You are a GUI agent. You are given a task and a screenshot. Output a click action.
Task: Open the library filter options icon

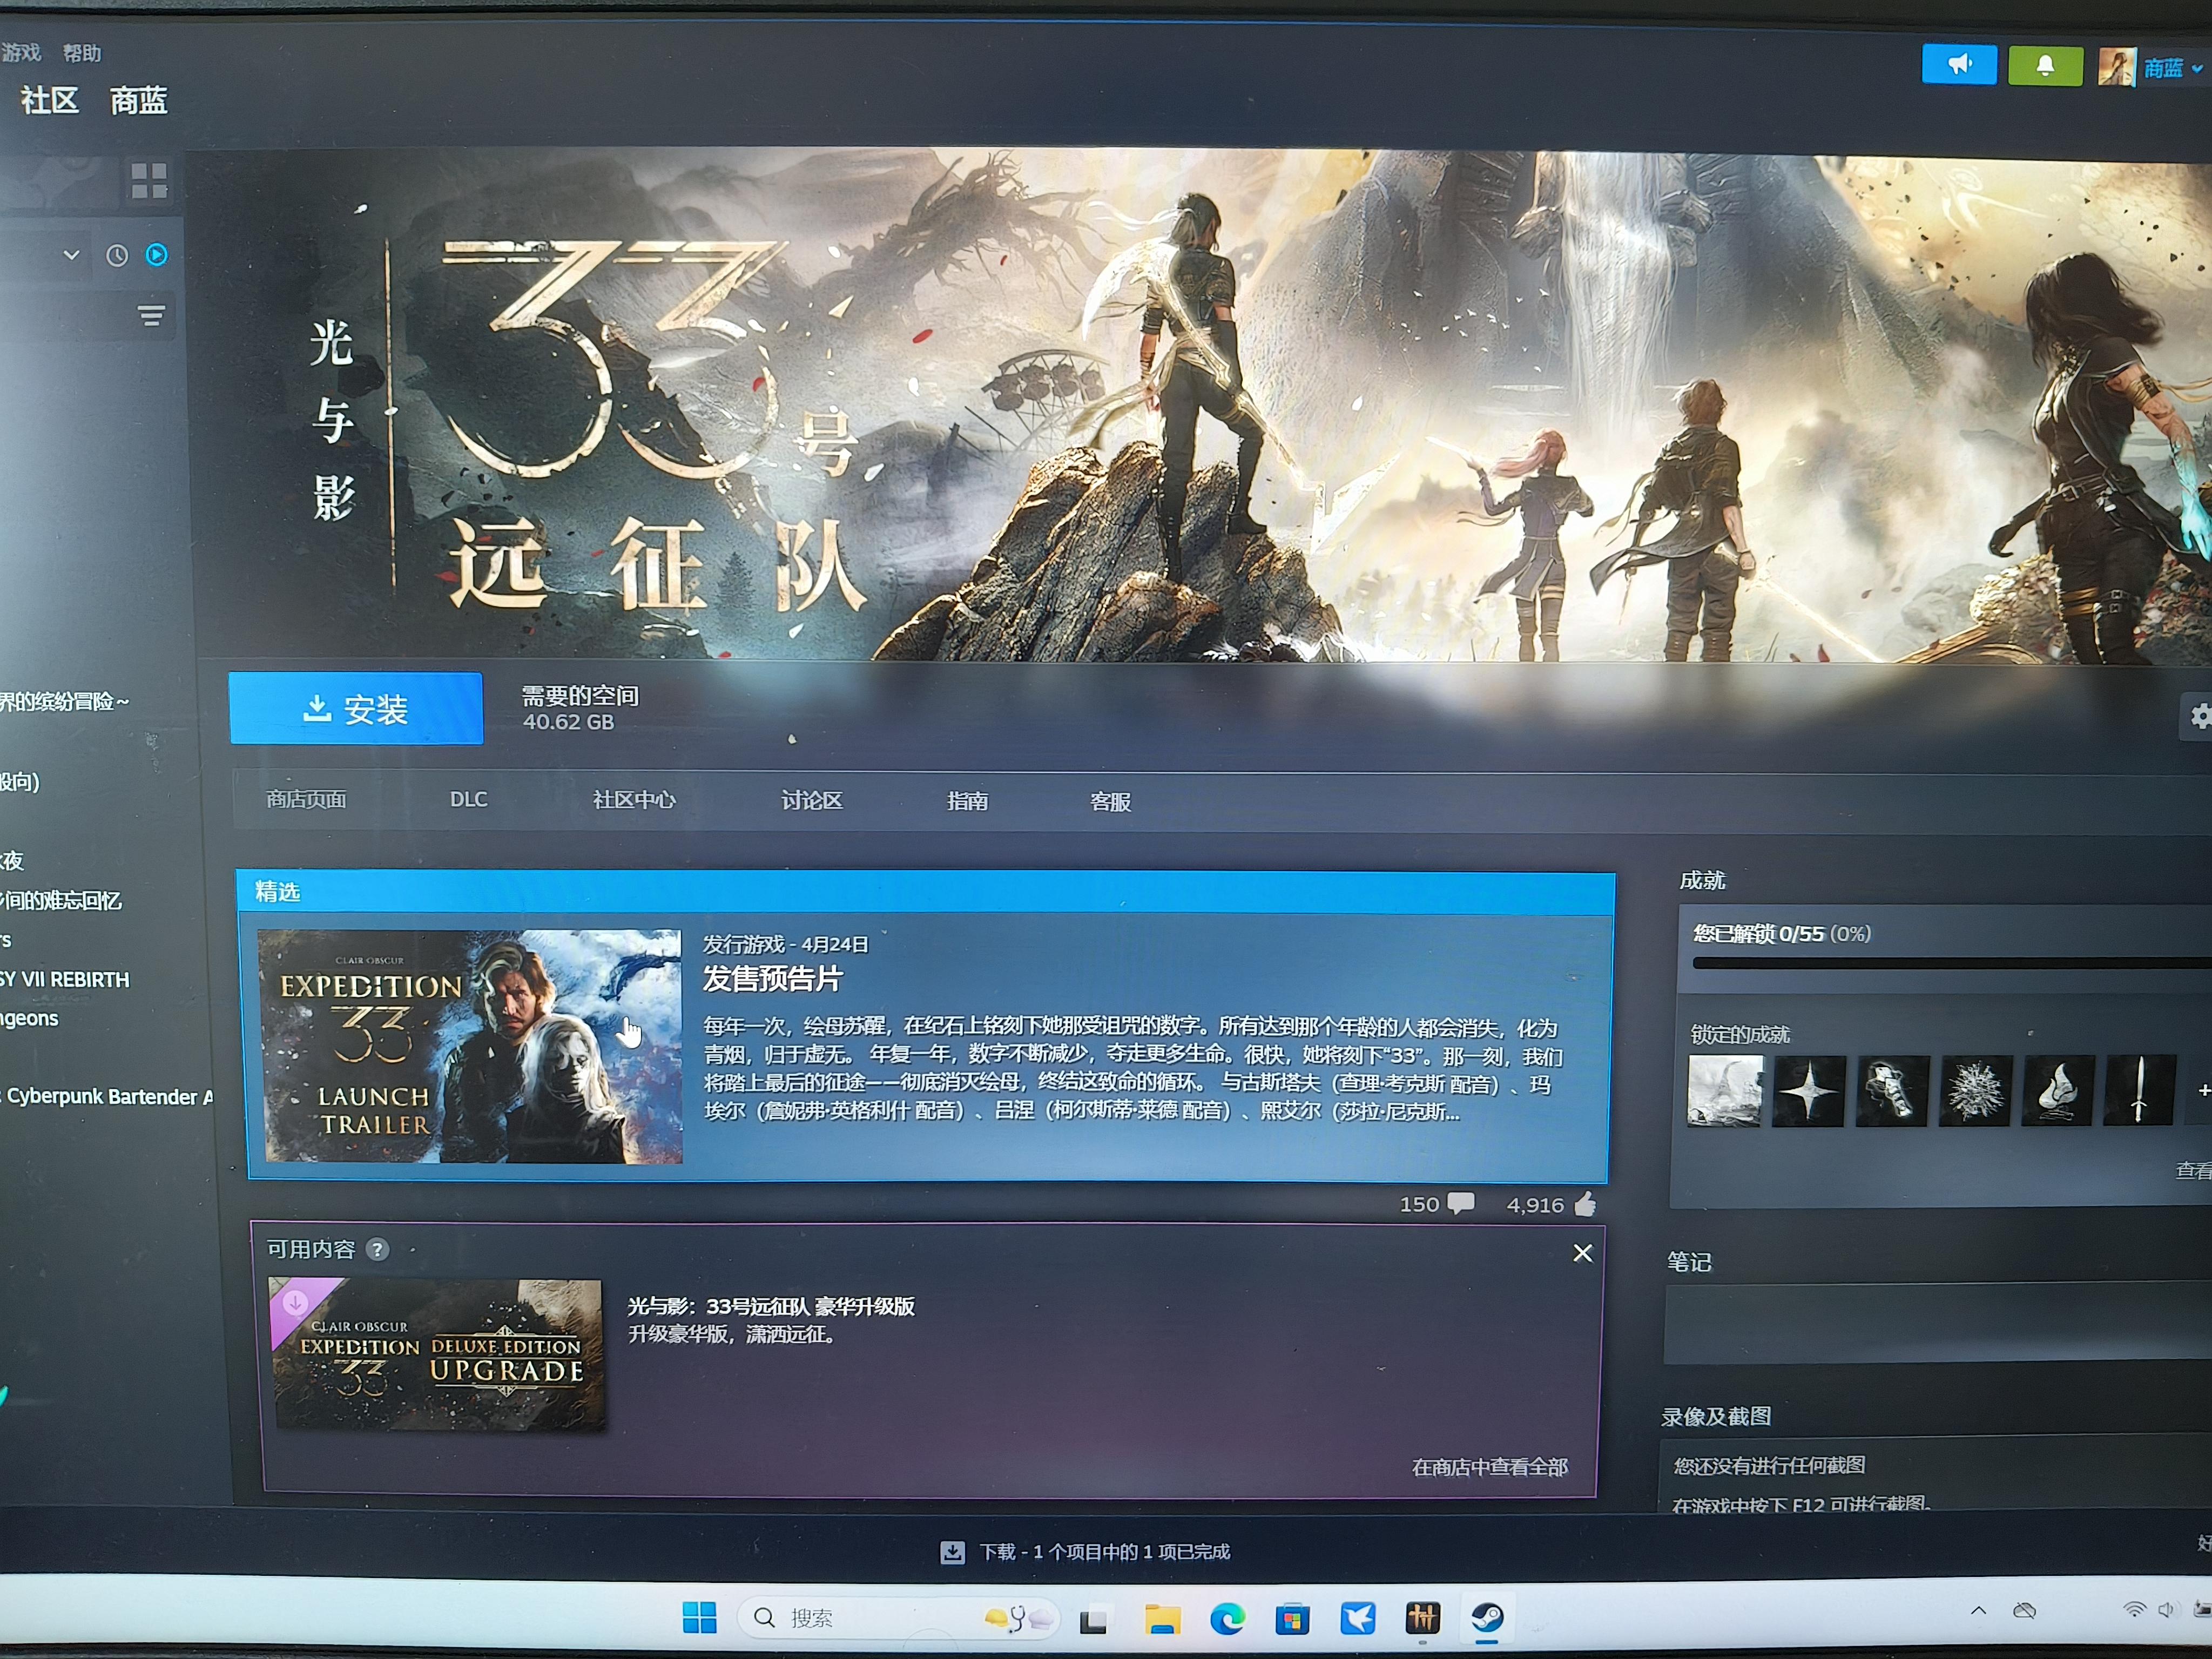coord(151,316)
